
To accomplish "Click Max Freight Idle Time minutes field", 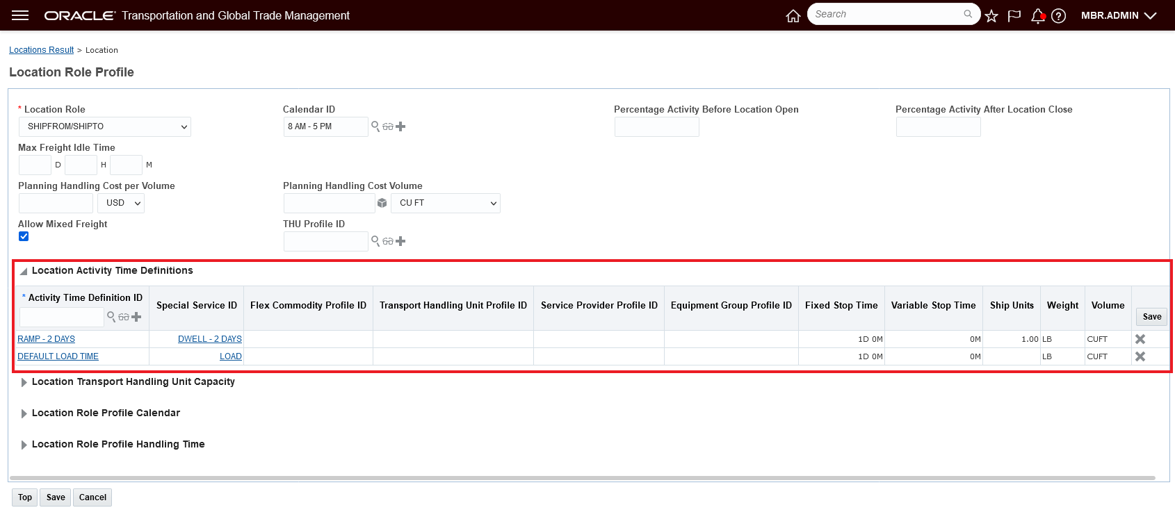I will click(126, 165).
